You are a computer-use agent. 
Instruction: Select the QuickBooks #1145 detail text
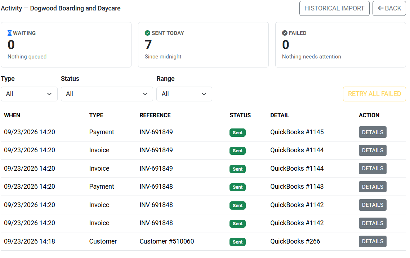pos(297,132)
